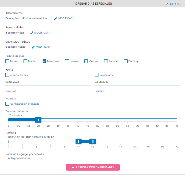Enable the Sábado checkbox
Image resolution: width=185 pixels, height=175 pixels.
point(106,61)
